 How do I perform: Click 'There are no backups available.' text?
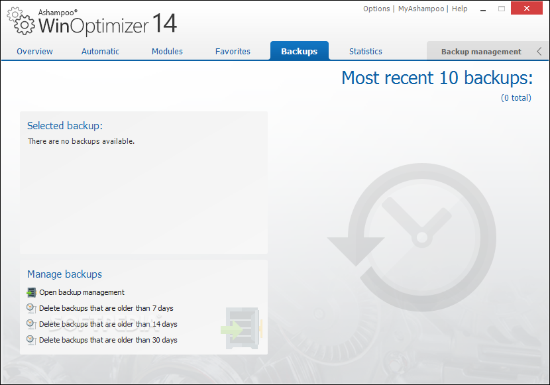tap(81, 141)
